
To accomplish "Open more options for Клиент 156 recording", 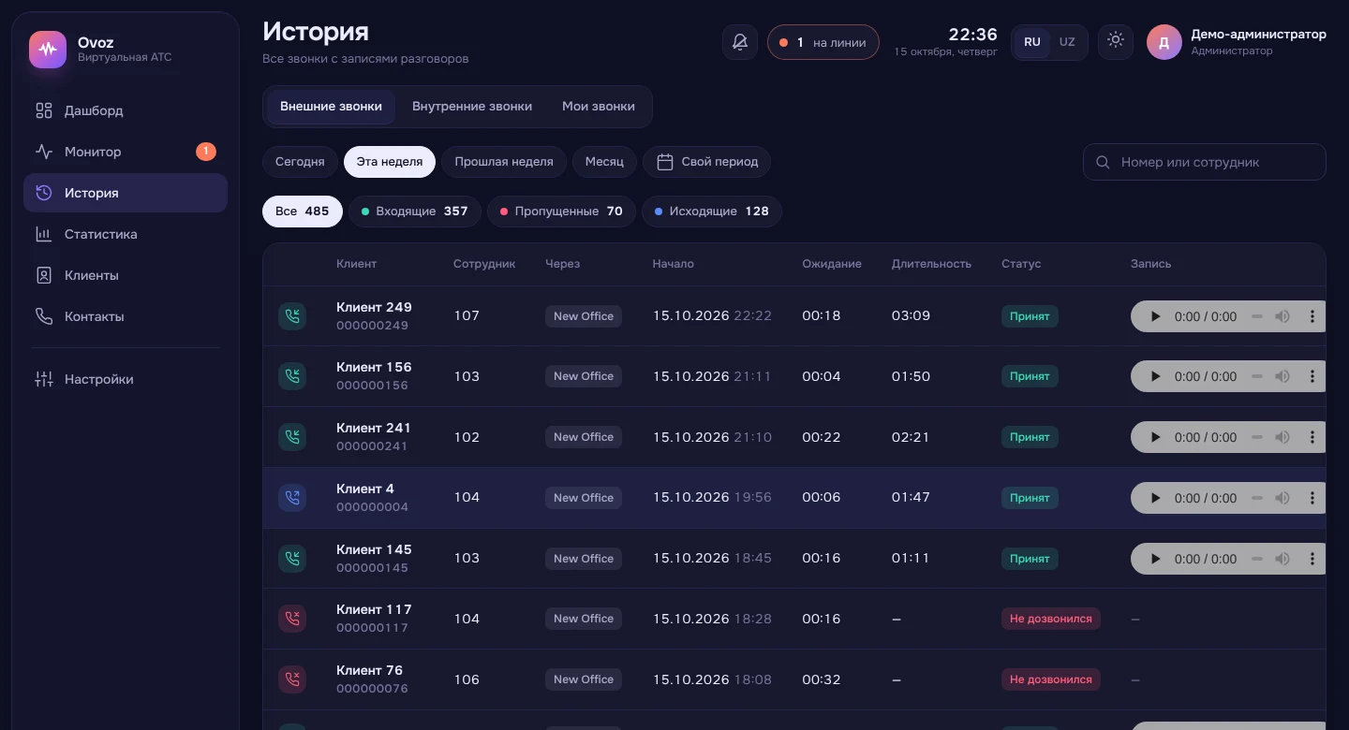I will (1312, 376).
